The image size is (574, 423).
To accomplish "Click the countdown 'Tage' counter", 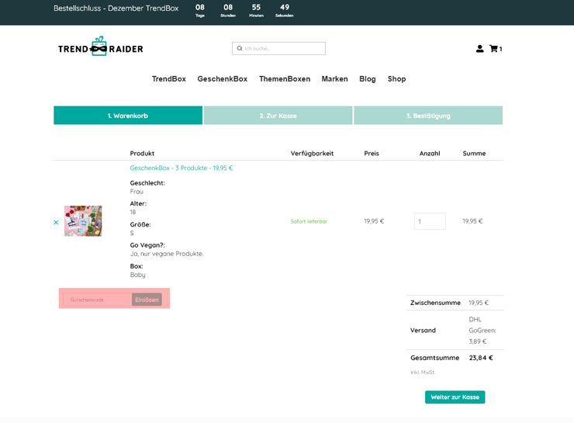I will (x=200, y=10).
